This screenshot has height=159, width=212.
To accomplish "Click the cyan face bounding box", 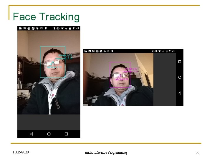I will 53,62.
